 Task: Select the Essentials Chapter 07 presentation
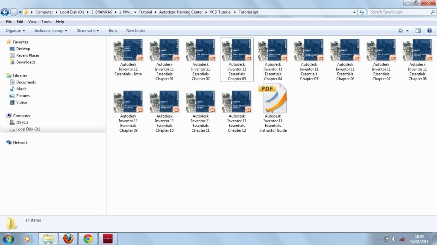pyautogui.click(x=381, y=60)
